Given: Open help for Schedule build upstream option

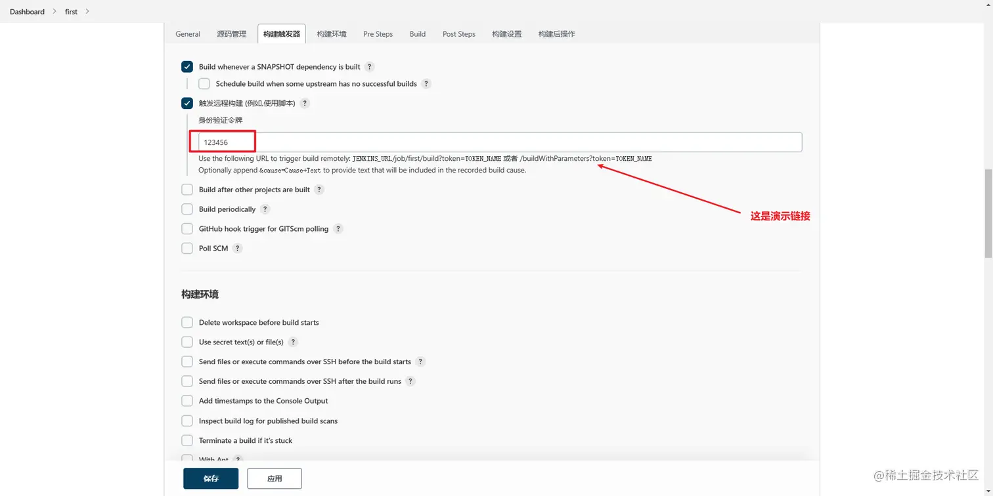Looking at the screenshot, I should pyautogui.click(x=426, y=84).
